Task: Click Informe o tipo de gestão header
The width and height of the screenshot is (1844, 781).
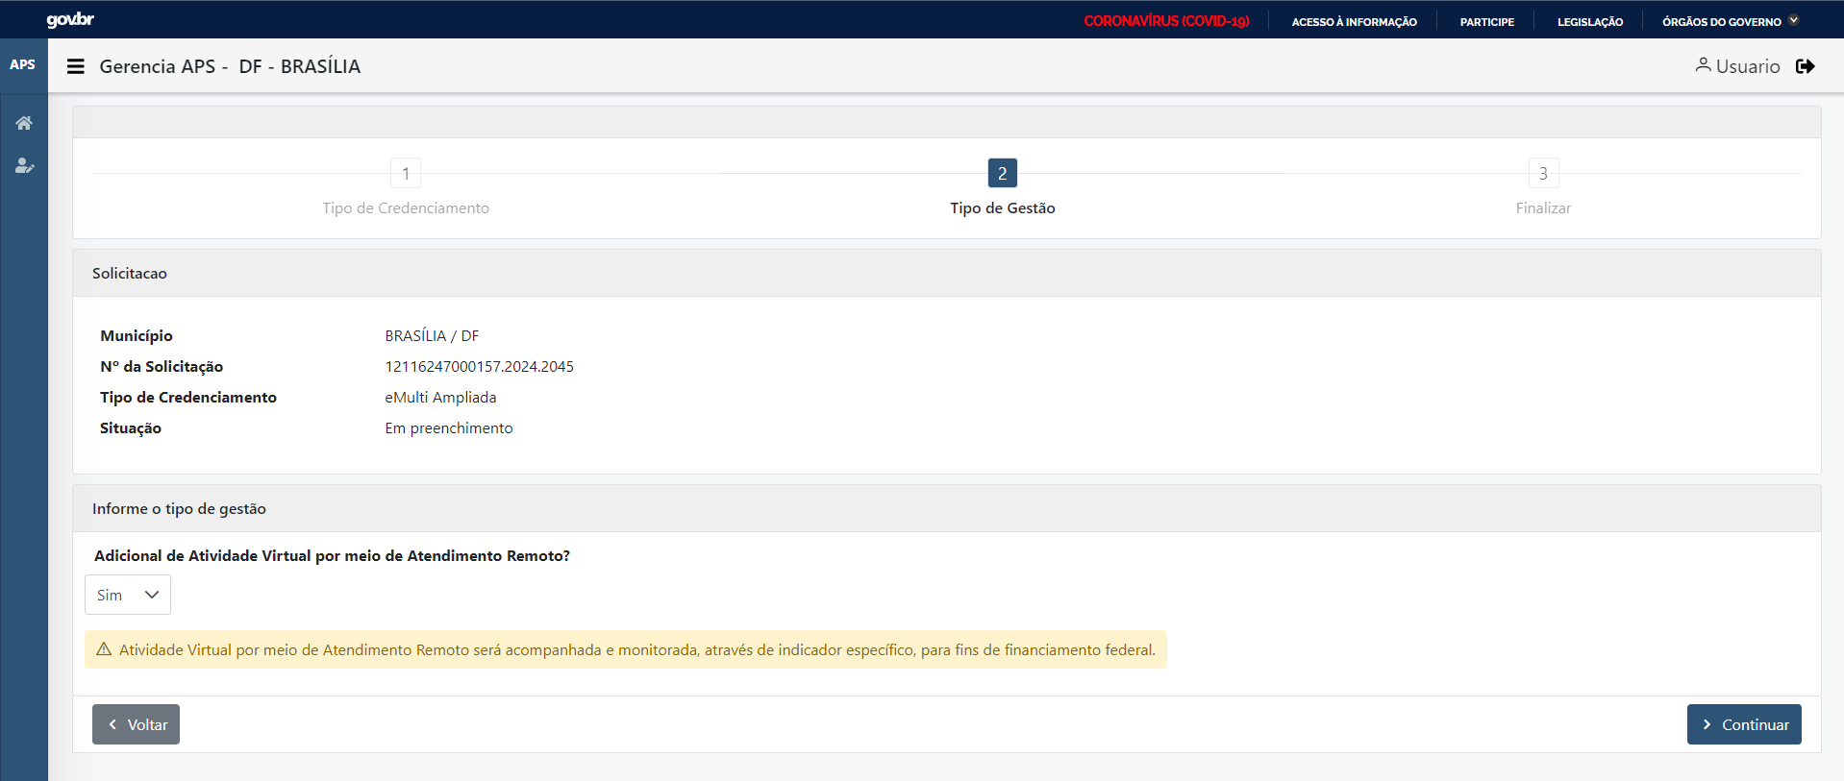Action: [x=947, y=508]
